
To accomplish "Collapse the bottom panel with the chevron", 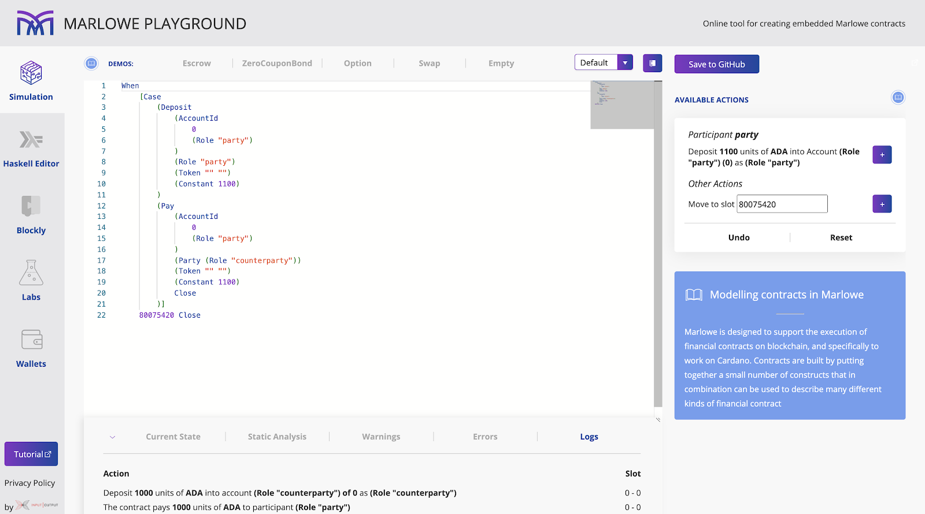I will [x=113, y=437].
